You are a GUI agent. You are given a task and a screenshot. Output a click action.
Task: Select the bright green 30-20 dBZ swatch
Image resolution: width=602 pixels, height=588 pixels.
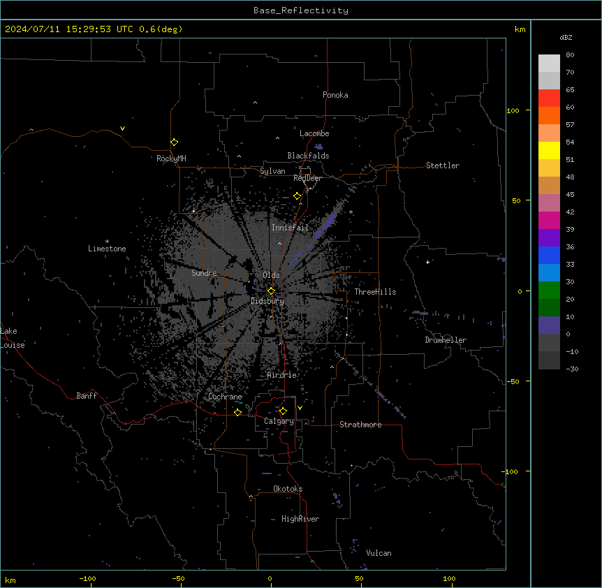pyautogui.click(x=549, y=291)
